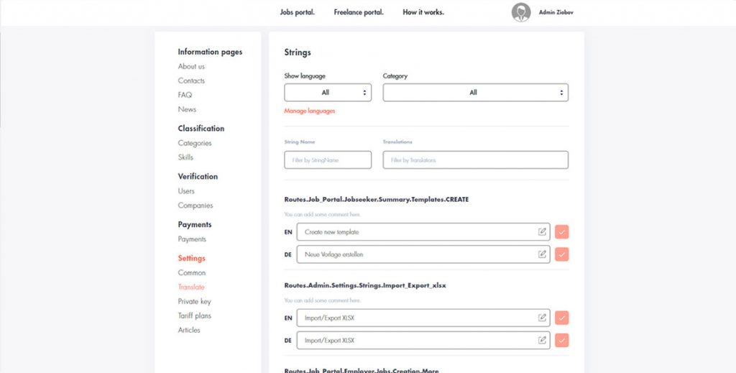Expand the Category dropdown
736x373 pixels.
(x=475, y=93)
